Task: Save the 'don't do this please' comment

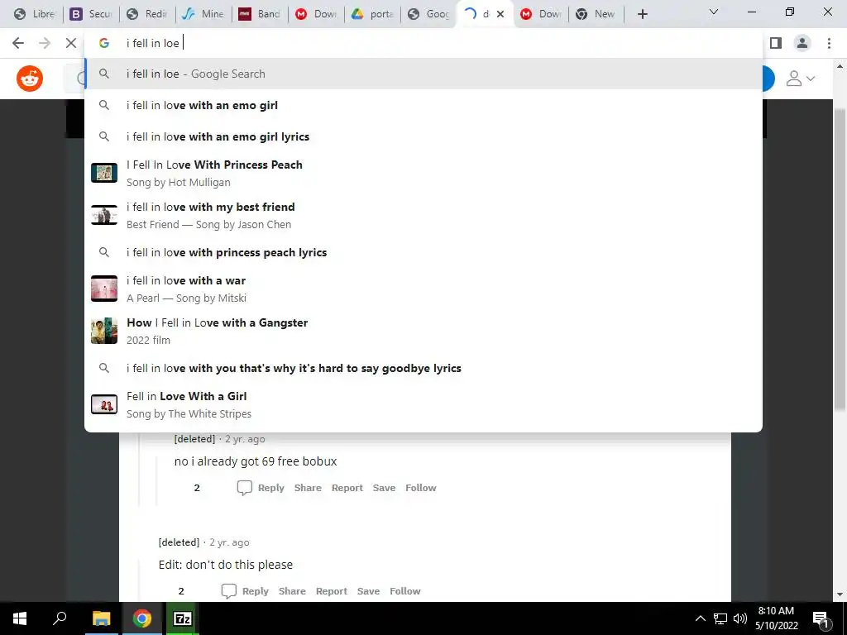Action: pyautogui.click(x=368, y=590)
